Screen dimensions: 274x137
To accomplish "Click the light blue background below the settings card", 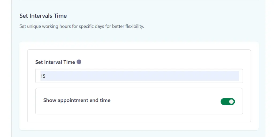I will point(139,134).
